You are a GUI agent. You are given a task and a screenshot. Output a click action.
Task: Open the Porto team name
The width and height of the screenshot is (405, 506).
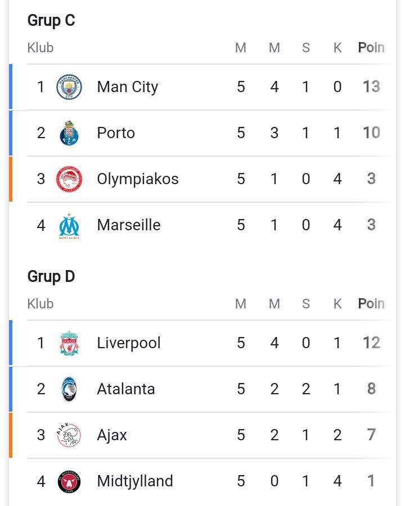pyautogui.click(x=116, y=133)
